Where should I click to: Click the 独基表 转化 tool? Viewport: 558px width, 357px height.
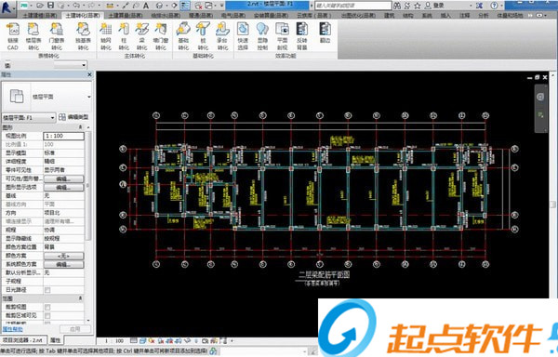point(84,36)
